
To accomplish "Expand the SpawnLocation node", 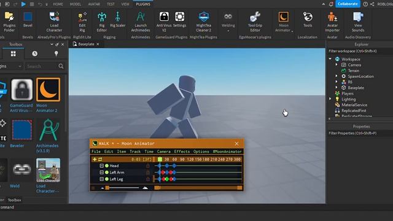I will coord(337,76).
